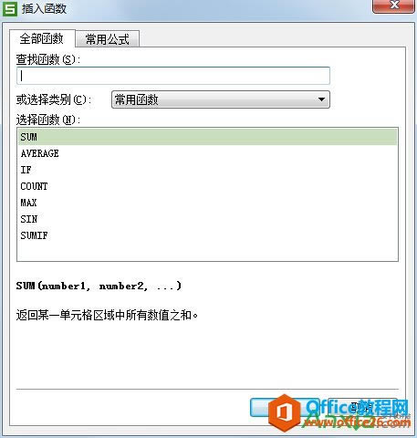Click the SUM(number1, number2, ...) syntax text
417x438 pixels.
click(99, 286)
